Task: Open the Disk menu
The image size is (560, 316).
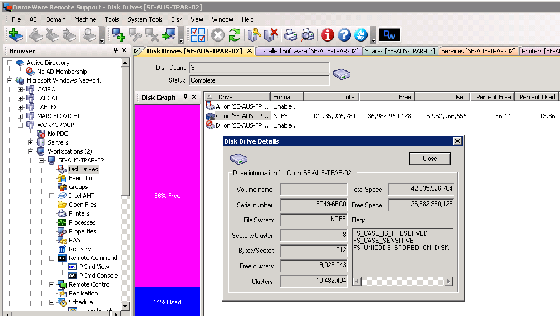Action: pos(177,19)
